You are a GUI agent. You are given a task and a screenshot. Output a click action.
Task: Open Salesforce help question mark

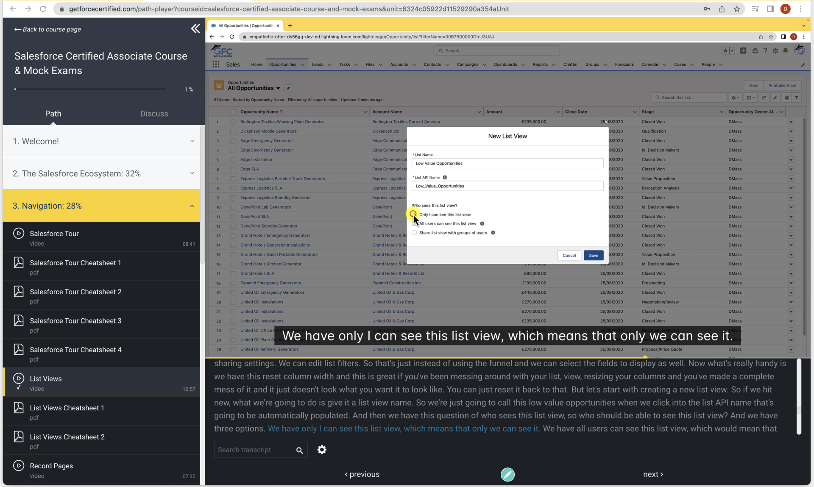pos(765,51)
